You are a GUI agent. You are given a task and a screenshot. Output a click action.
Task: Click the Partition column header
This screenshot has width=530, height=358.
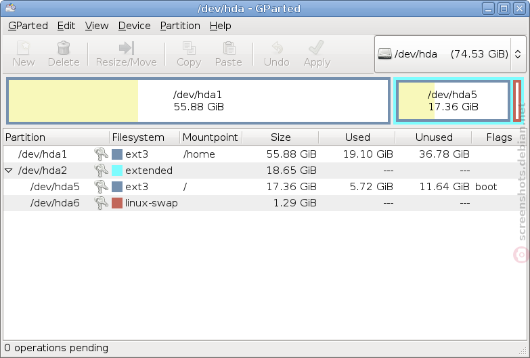(x=56, y=137)
